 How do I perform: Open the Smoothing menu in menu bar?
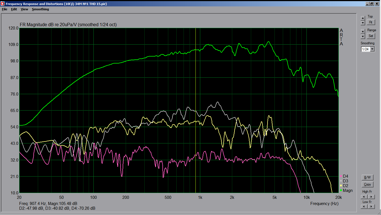tap(40, 9)
